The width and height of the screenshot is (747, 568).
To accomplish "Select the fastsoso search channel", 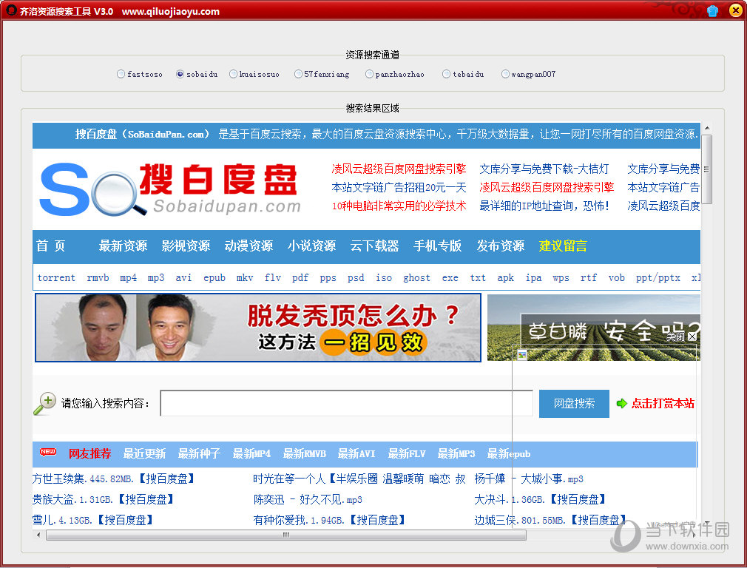I will [121, 74].
